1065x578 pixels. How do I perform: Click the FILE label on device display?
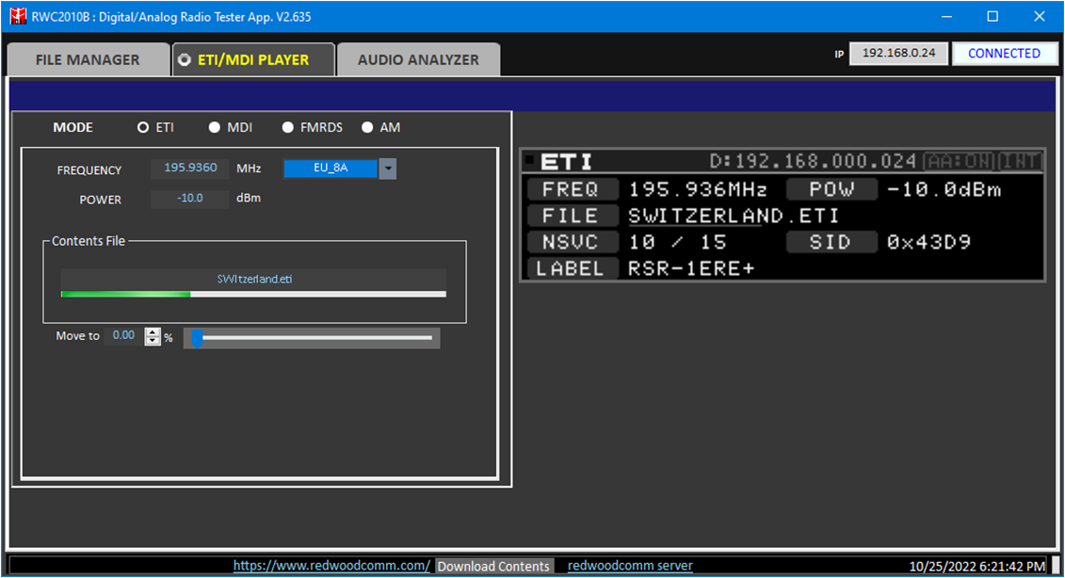(572, 216)
